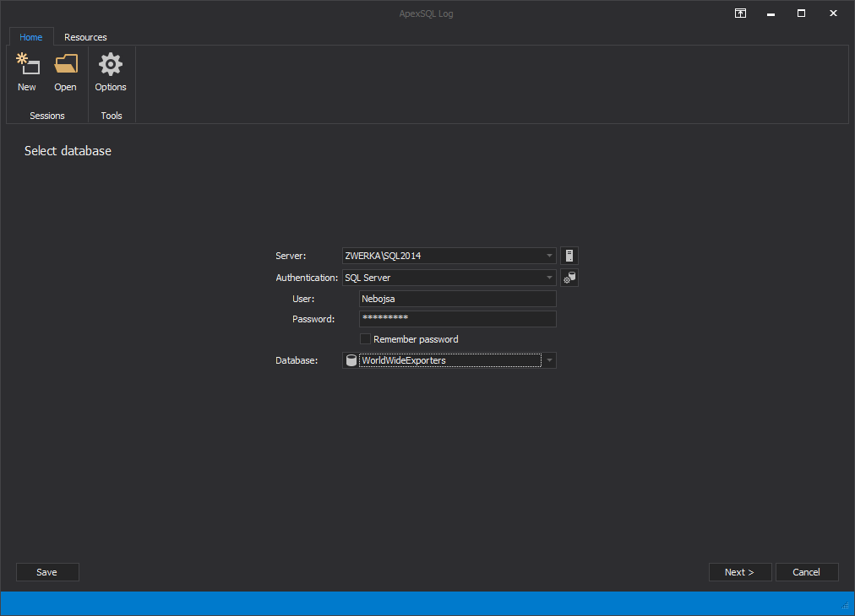Click the ZWERKA\SQL2014 server text
Screen dimensions: 855x616
383,256
